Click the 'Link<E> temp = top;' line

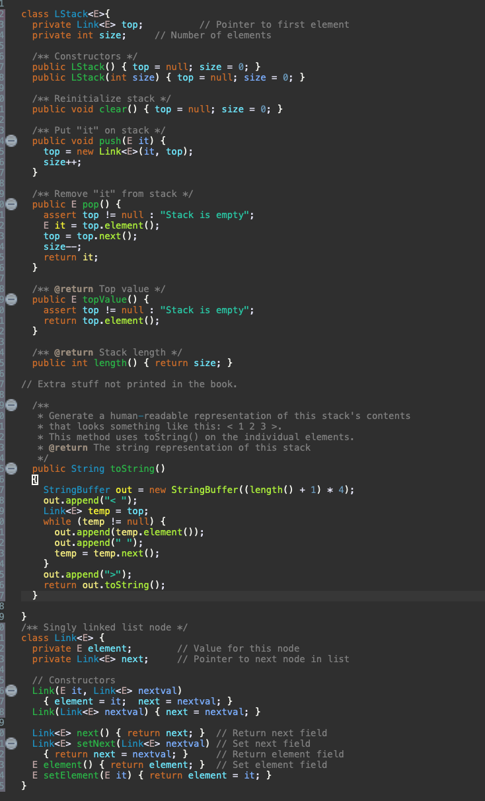click(96, 511)
